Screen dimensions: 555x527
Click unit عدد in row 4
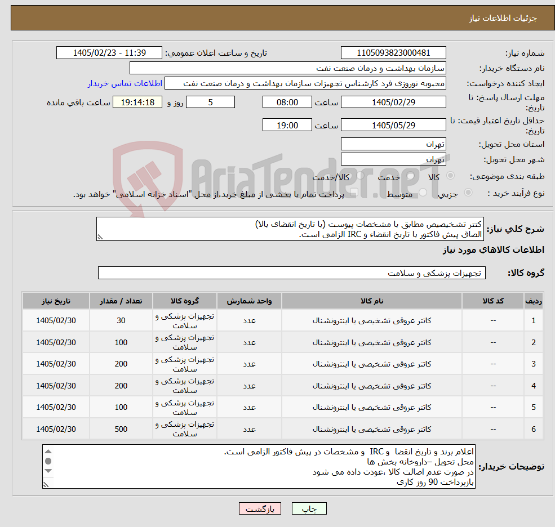click(x=249, y=386)
